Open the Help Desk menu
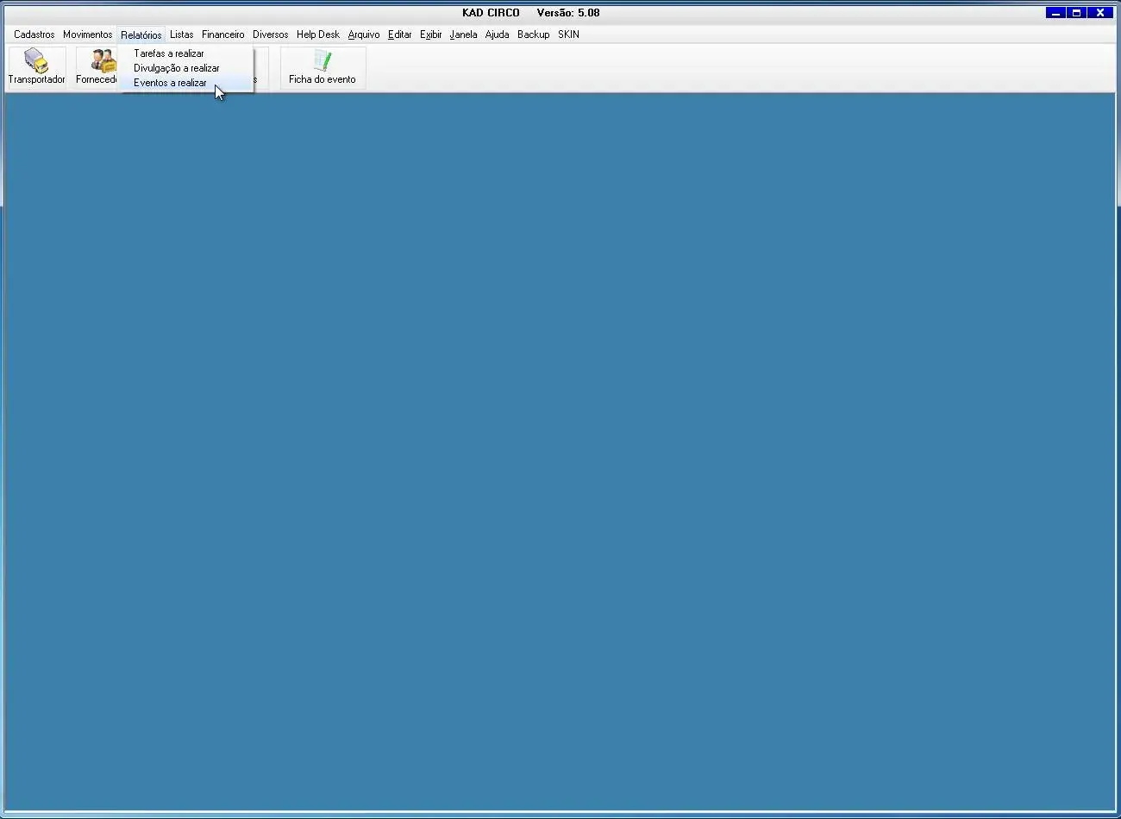The width and height of the screenshot is (1121, 819). click(317, 34)
